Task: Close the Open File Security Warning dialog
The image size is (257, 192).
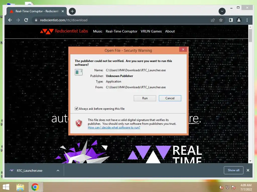Action: 183,49
